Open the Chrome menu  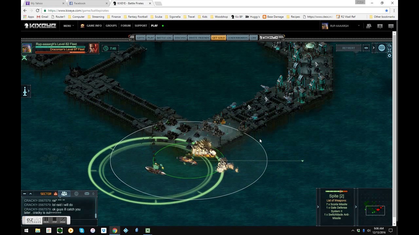394,10
